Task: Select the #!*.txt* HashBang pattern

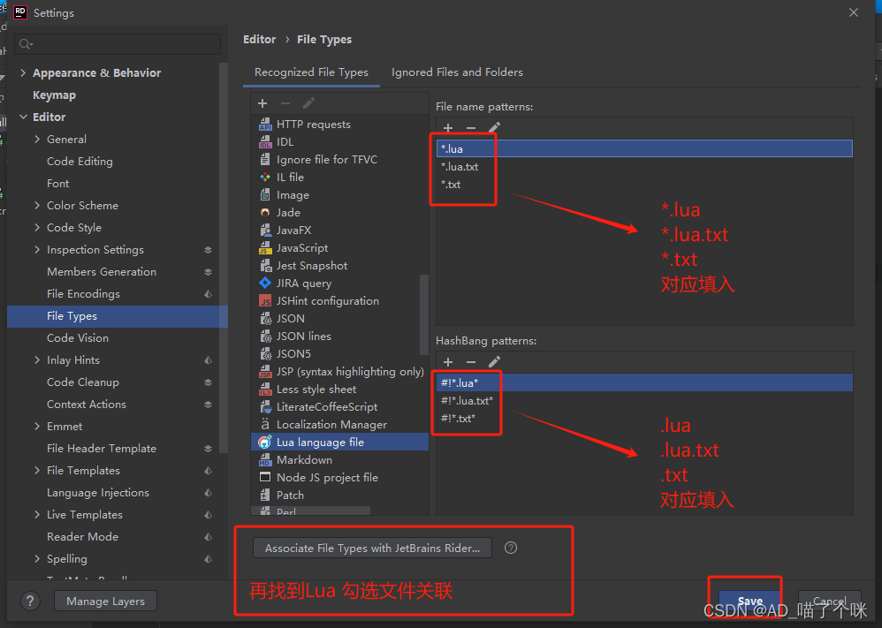Action: coord(644,419)
